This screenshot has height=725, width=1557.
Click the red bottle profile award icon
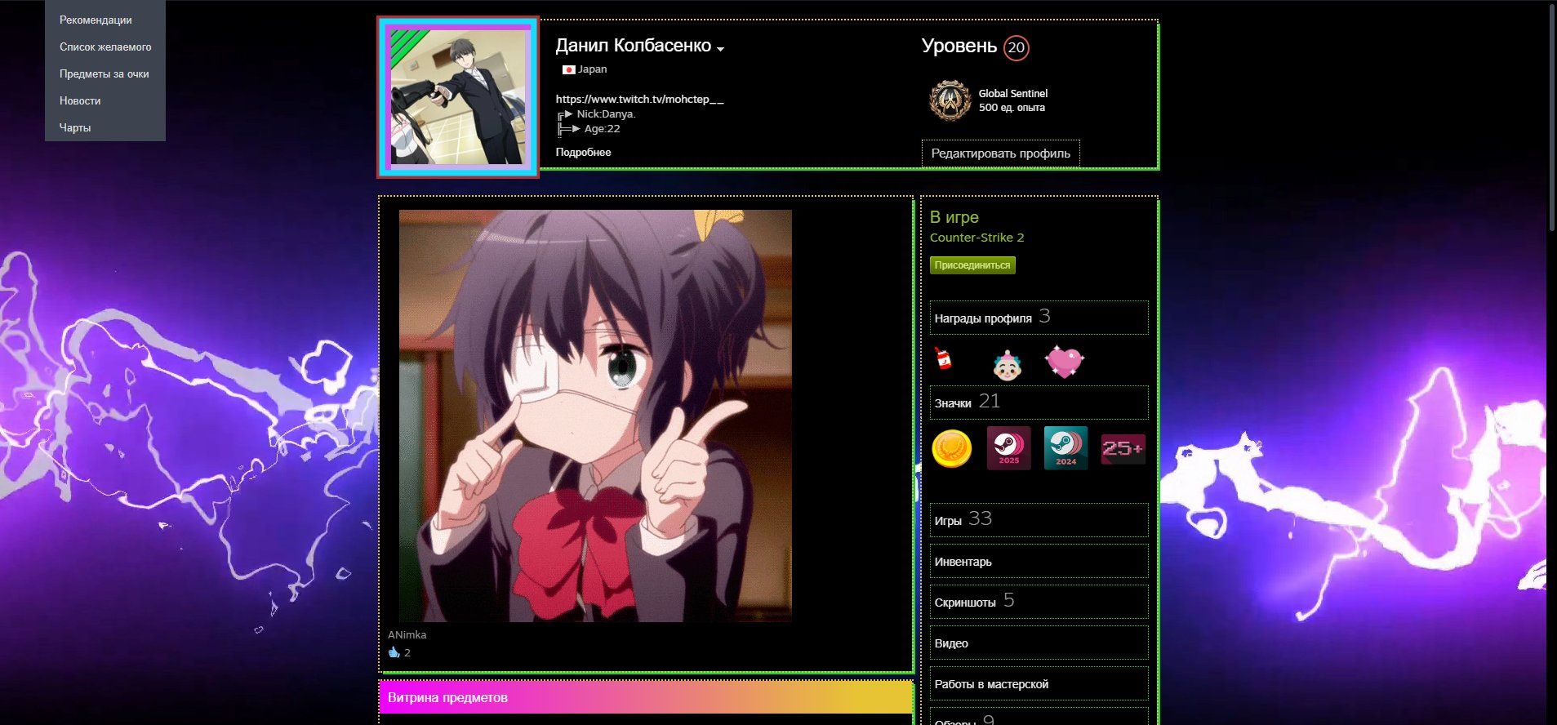coord(943,358)
